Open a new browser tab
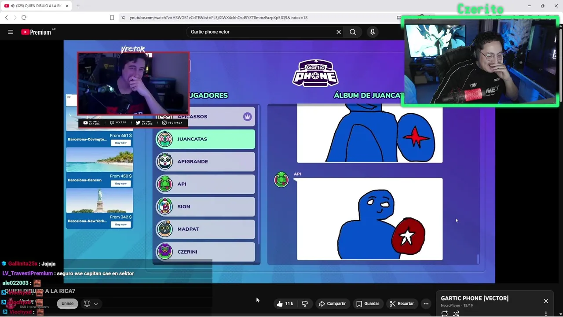Image resolution: width=563 pixels, height=317 pixels. [78, 6]
